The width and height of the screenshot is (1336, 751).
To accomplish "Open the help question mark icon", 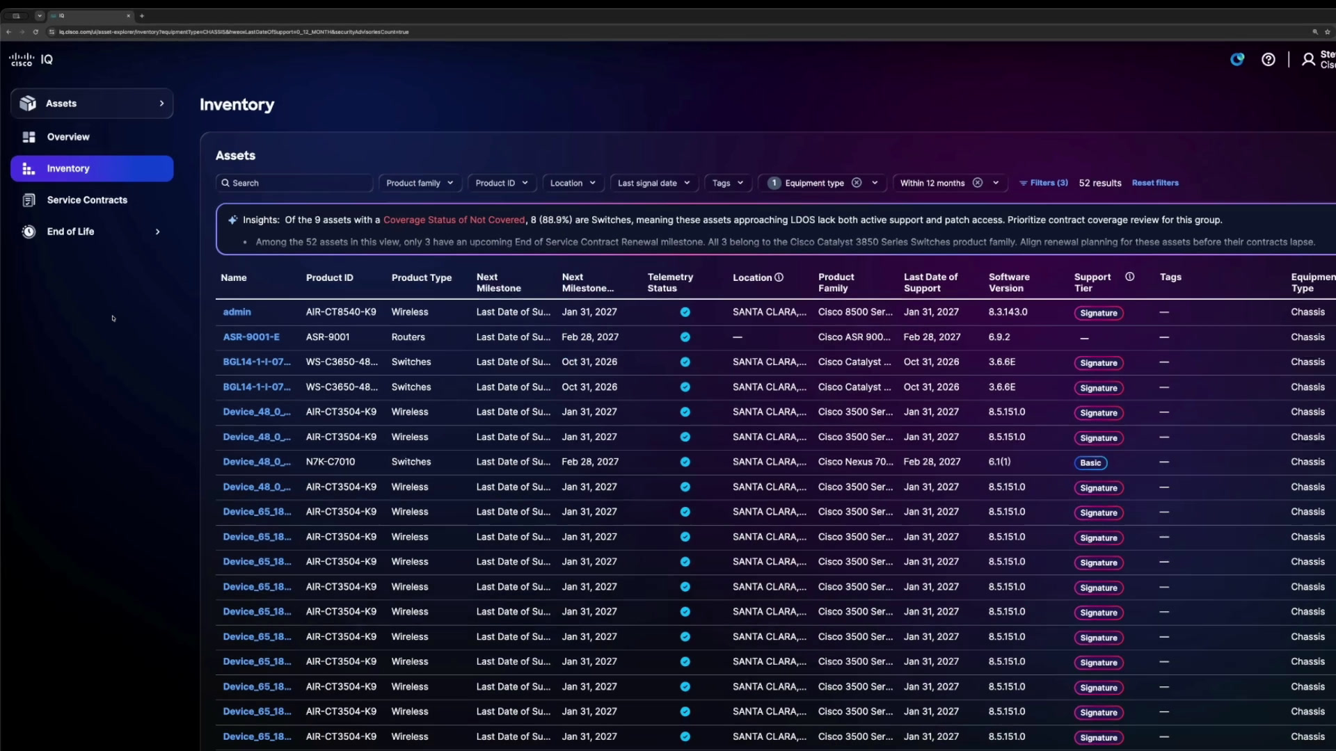I will 1268,60.
